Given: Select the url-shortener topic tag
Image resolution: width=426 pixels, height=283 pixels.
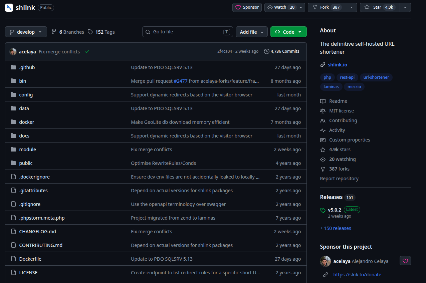Looking at the screenshot, I should 376,77.
